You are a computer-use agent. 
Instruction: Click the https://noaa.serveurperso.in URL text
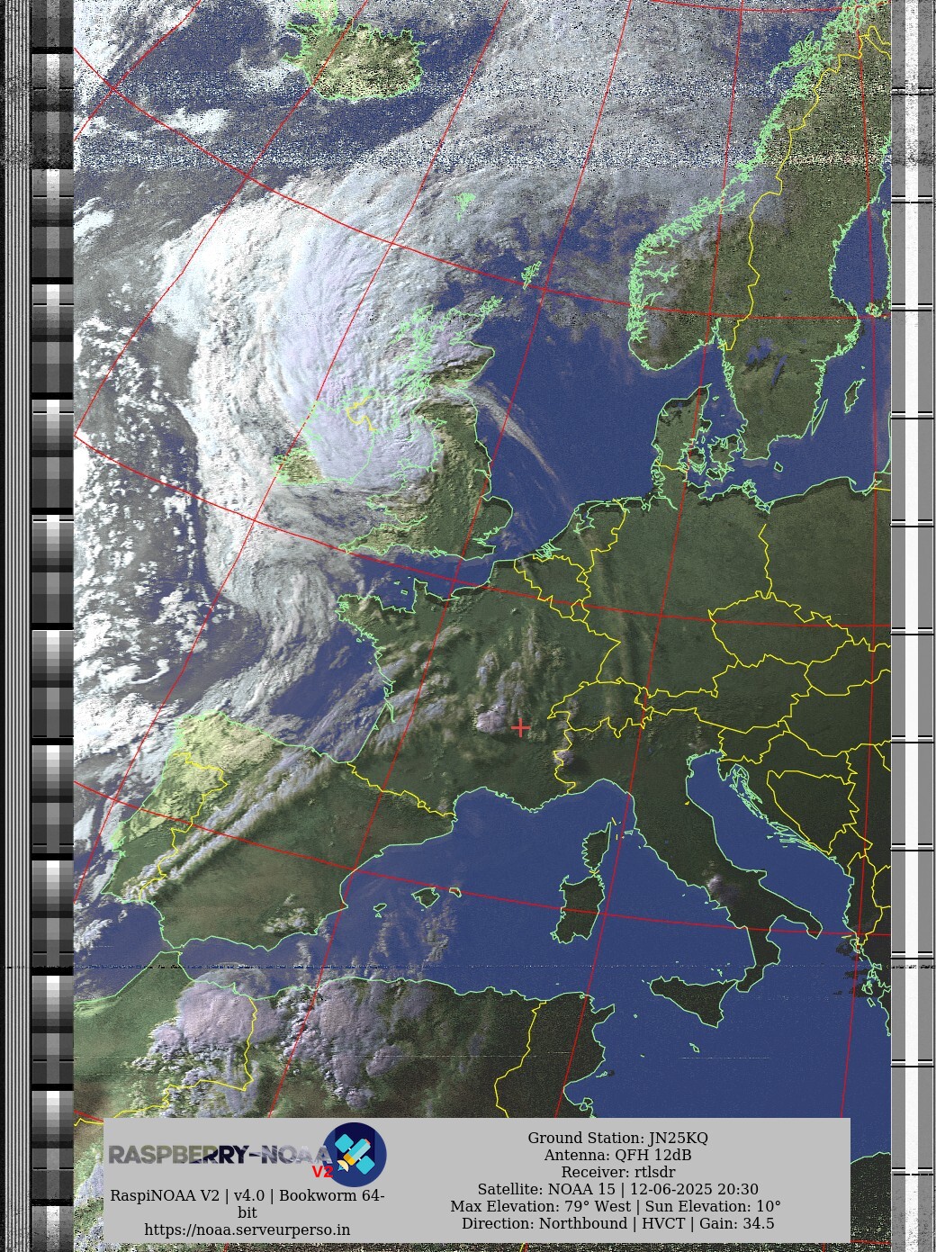[247, 1229]
